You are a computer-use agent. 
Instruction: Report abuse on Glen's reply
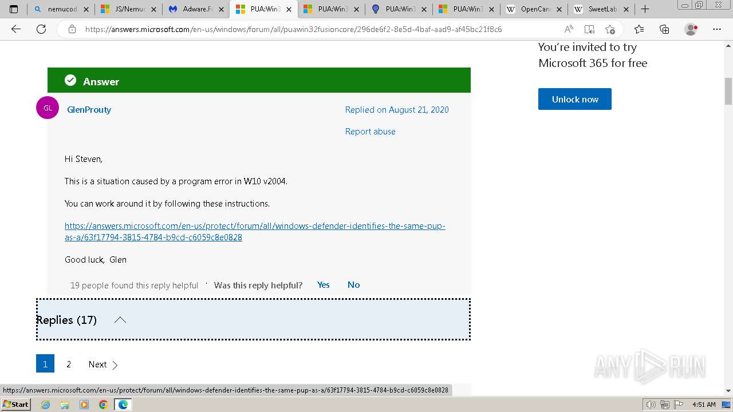[x=370, y=131]
